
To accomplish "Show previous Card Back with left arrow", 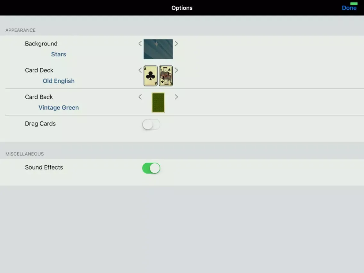I will pyautogui.click(x=140, y=97).
